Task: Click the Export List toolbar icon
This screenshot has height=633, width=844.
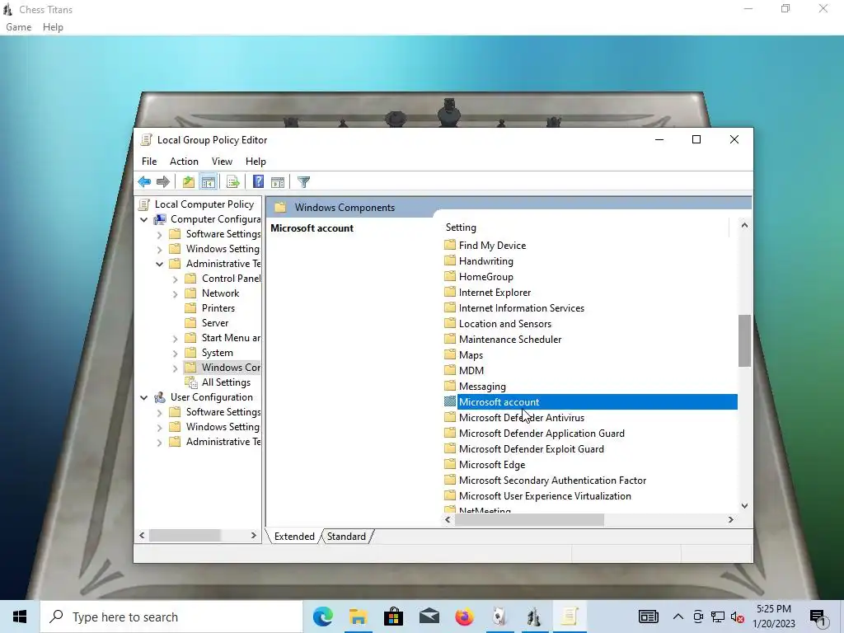Action: (x=232, y=182)
